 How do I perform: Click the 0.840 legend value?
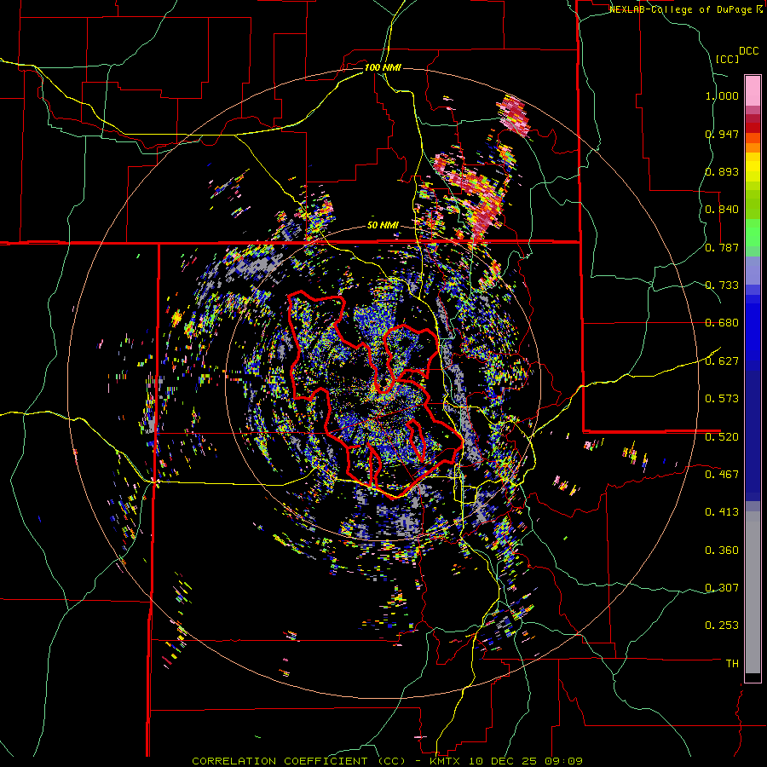coord(722,210)
